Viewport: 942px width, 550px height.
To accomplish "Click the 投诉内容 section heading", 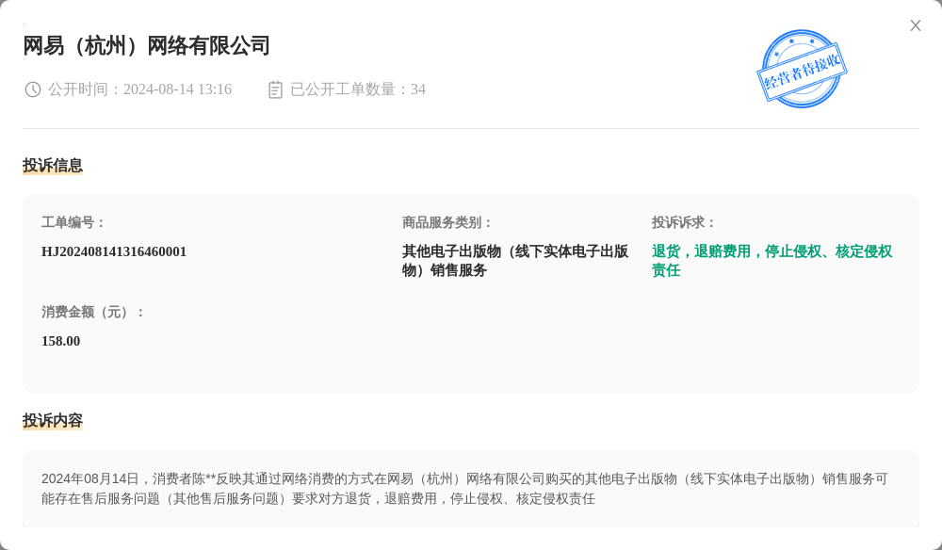I will [x=53, y=420].
